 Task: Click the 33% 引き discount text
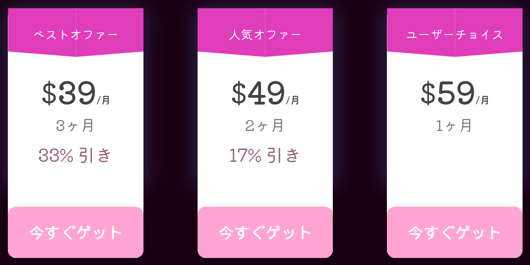(x=75, y=155)
